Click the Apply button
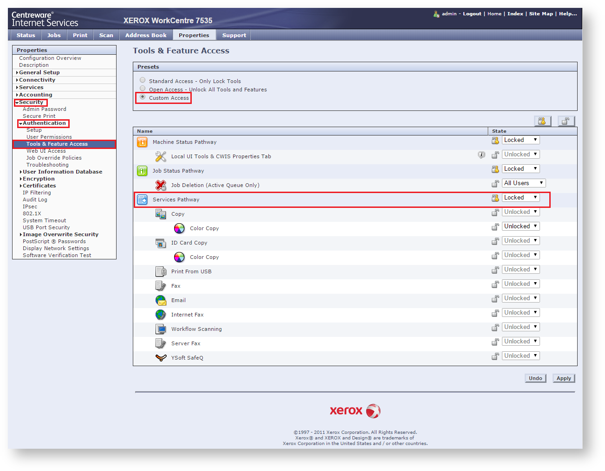The width and height of the screenshot is (605, 471). pos(564,378)
